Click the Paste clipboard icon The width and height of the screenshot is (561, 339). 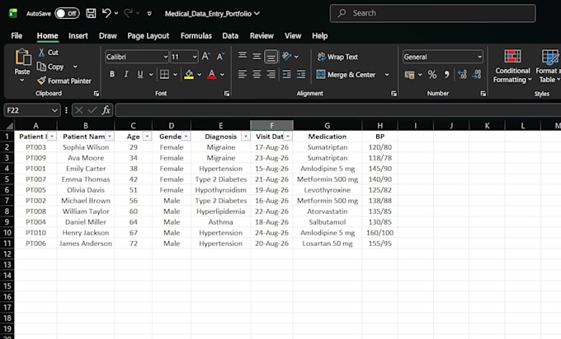coord(22,57)
